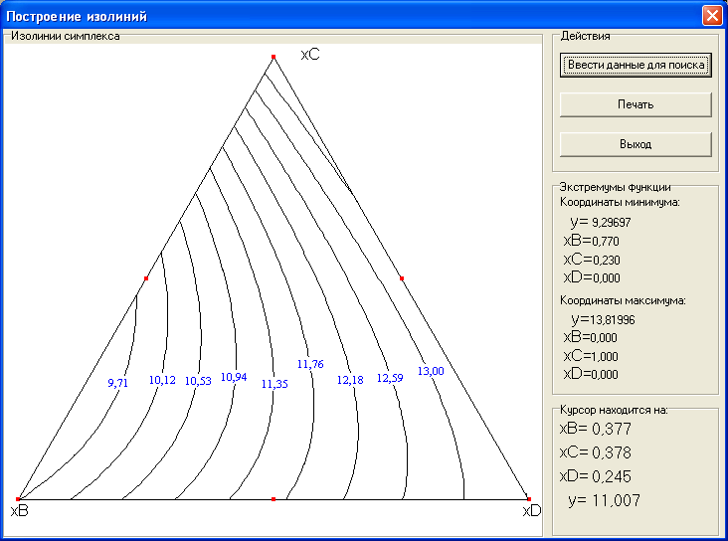
Task: Click the isoline label 11,35
Action: pos(274,384)
